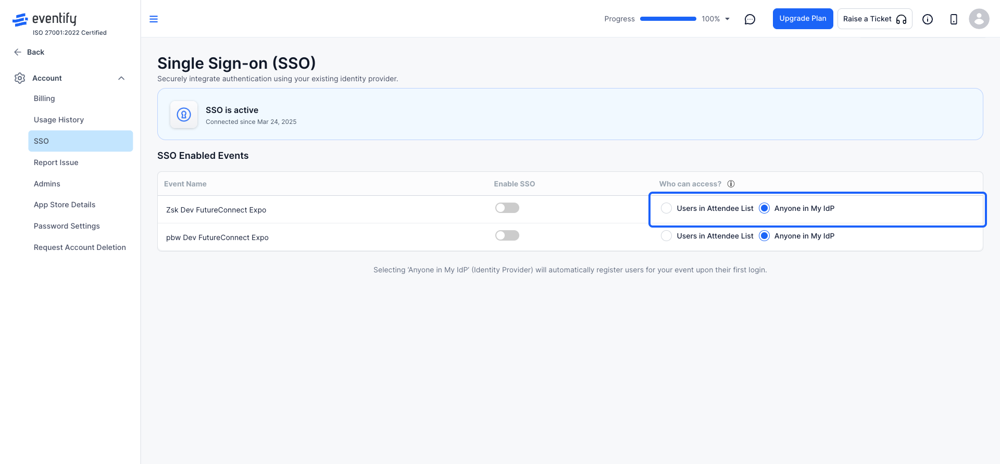Click the Zsk Dev FutureConnect Expo event name
1000x464 pixels.
click(x=216, y=210)
